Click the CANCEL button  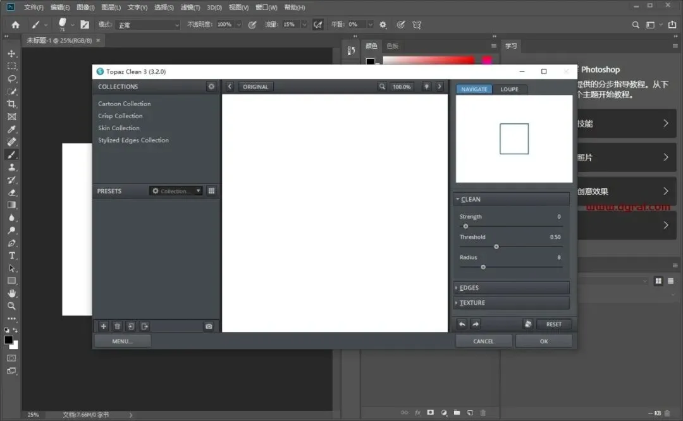pos(484,341)
